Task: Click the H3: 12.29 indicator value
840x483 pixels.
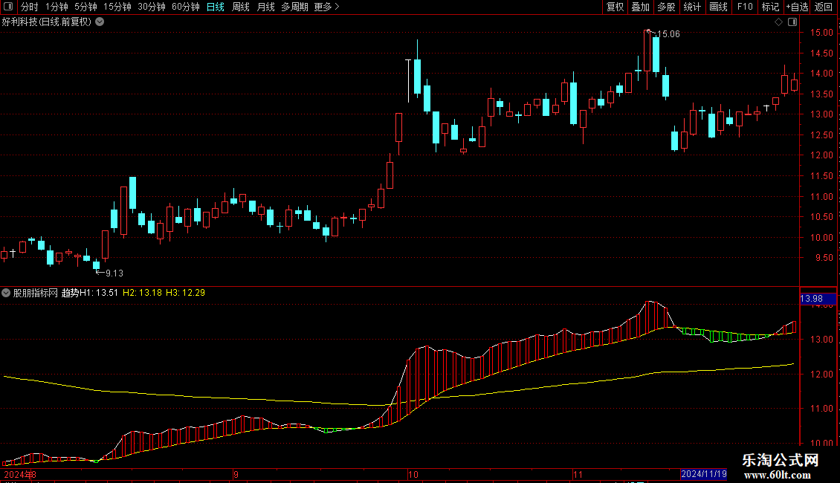Action: pos(185,293)
